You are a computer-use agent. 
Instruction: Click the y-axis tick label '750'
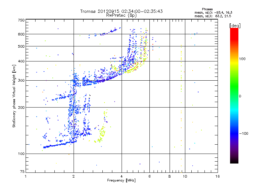point(21,20)
